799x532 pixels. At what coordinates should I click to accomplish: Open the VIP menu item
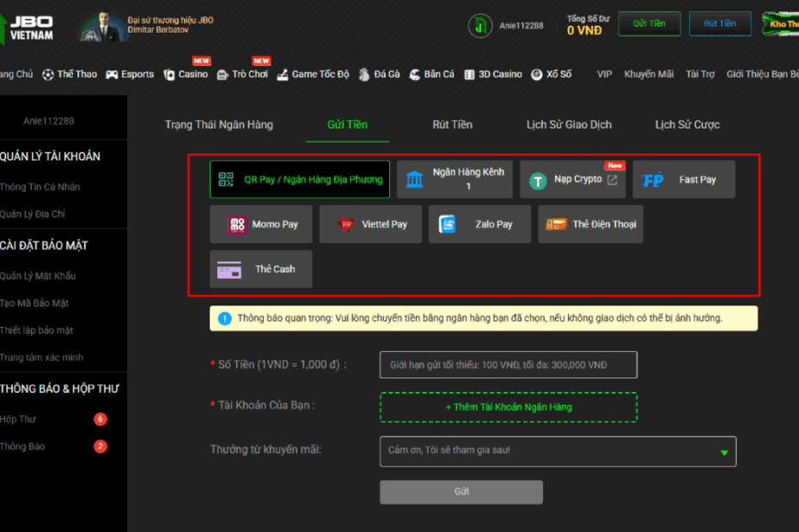click(604, 75)
